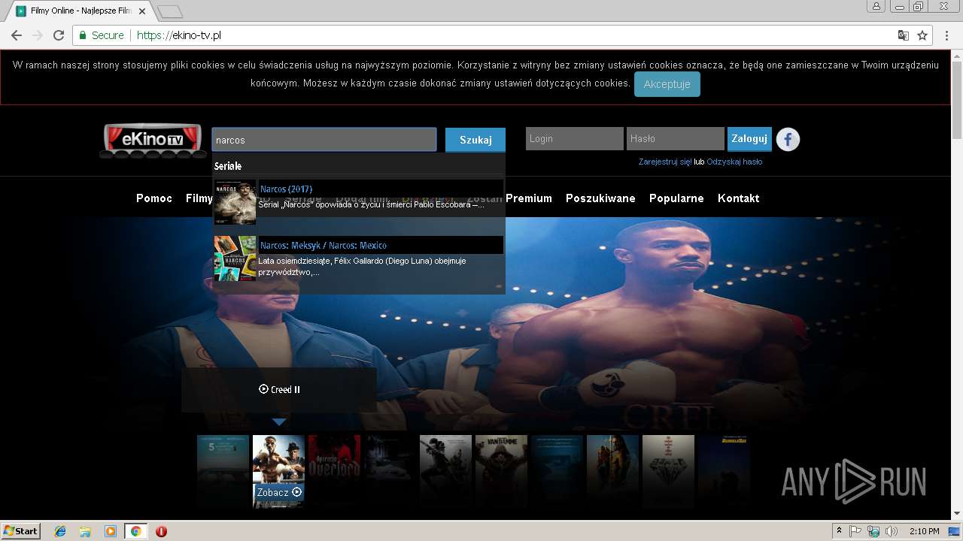Focus the Login input field
The width and height of the screenshot is (963, 541).
pyautogui.click(x=575, y=139)
